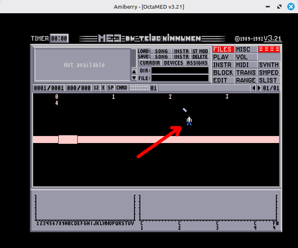The width and height of the screenshot is (298, 248).
Task: Toggle the CHRD chord mode button
Action: [x=122, y=88]
